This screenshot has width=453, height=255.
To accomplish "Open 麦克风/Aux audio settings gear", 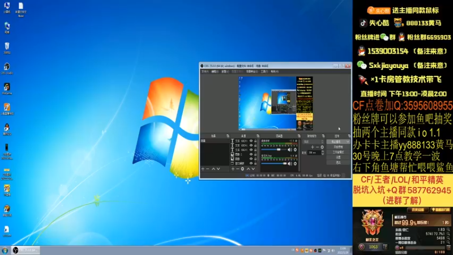I will coord(295,164).
